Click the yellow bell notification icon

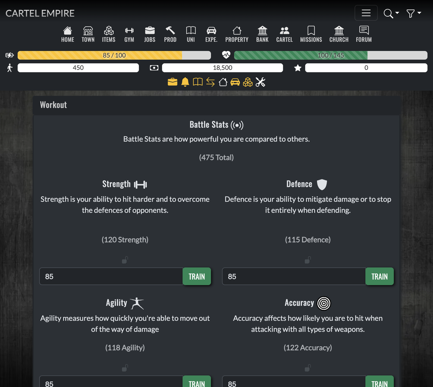point(185,82)
